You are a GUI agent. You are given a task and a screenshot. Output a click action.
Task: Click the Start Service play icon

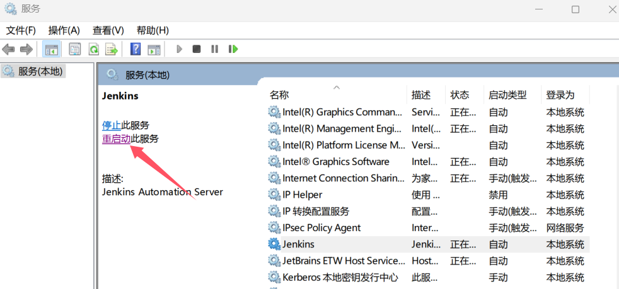pos(179,49)
